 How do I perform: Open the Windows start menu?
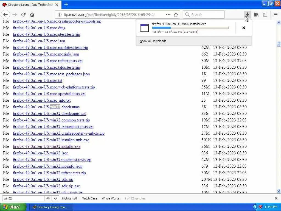pos(13,207)
